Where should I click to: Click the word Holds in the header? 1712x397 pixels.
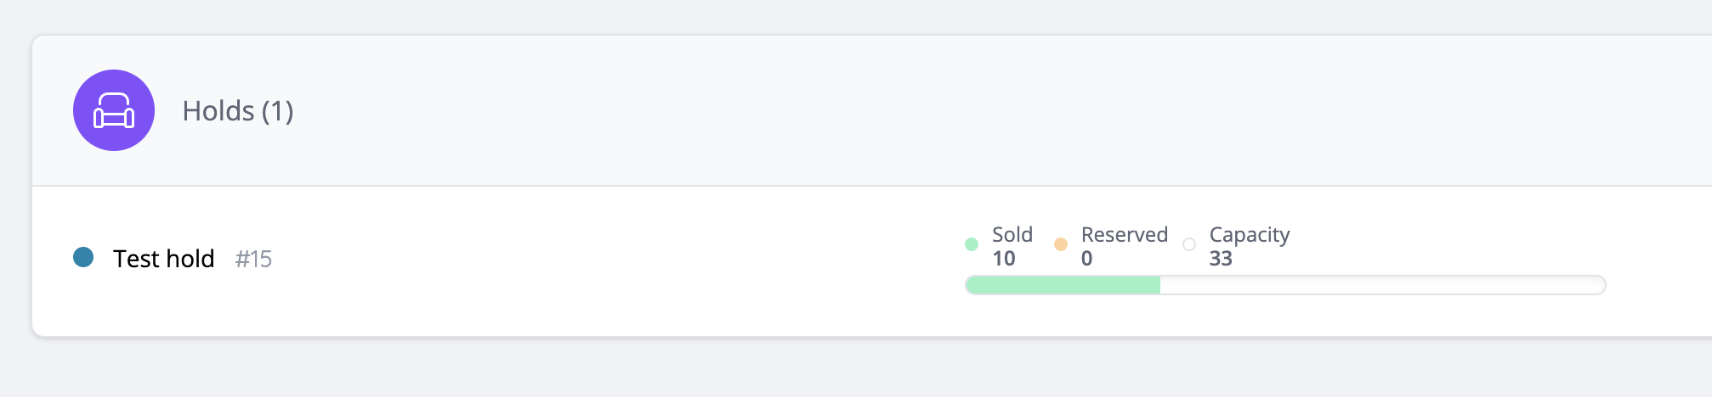[x=218, y=111]
